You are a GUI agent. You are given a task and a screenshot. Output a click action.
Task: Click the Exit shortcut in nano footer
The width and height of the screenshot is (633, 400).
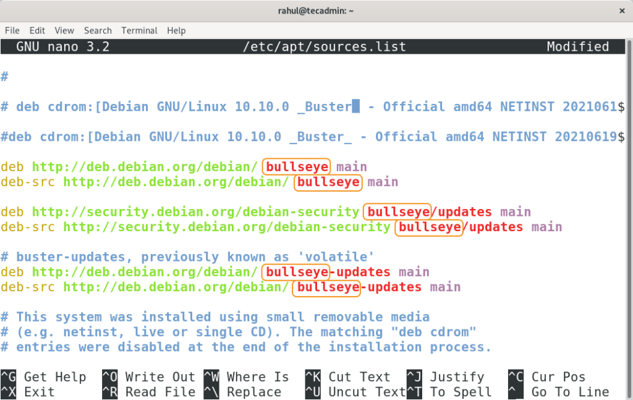point(39,392)
